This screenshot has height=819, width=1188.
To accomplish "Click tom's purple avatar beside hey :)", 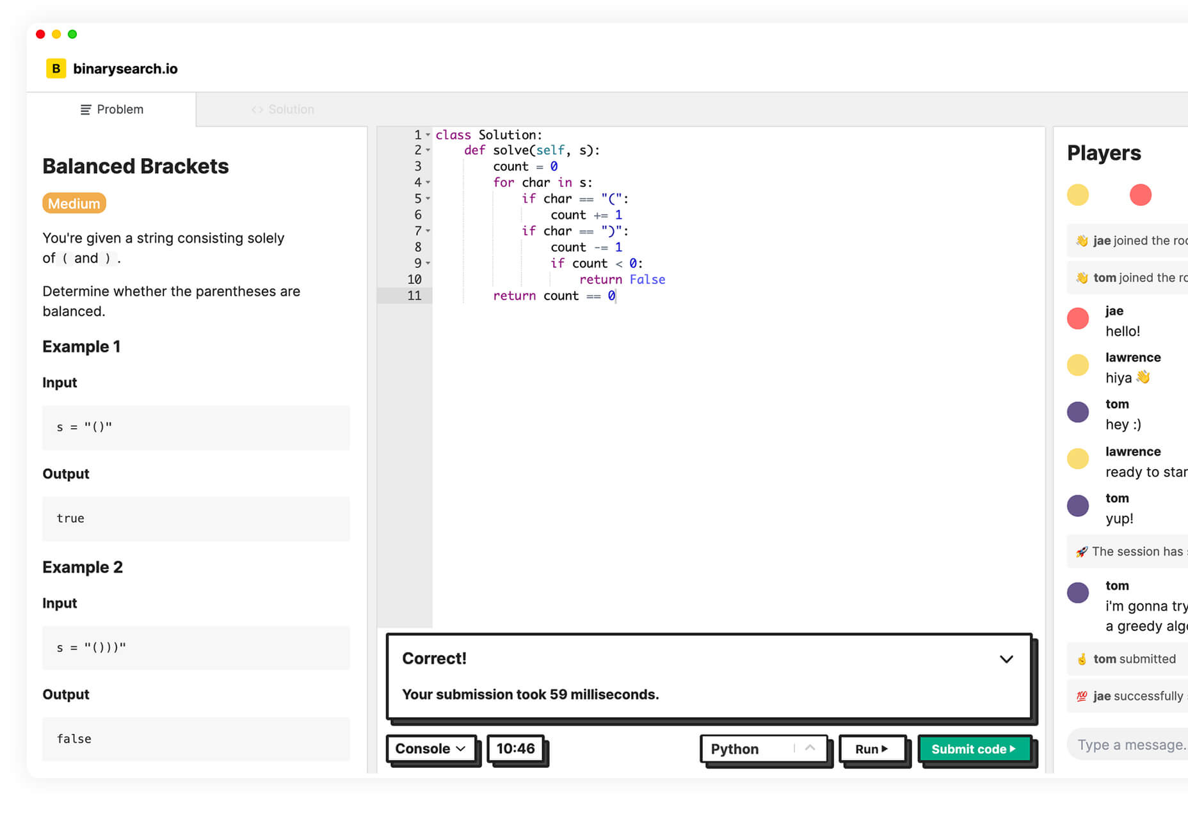I will (x=1078, y=412).
